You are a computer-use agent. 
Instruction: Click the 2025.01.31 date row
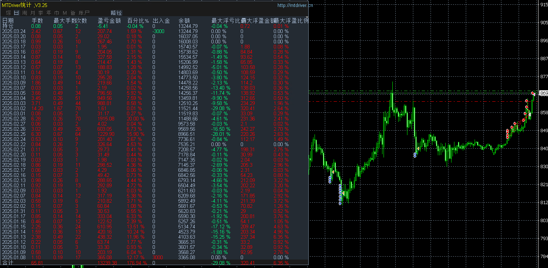point(14,211)
